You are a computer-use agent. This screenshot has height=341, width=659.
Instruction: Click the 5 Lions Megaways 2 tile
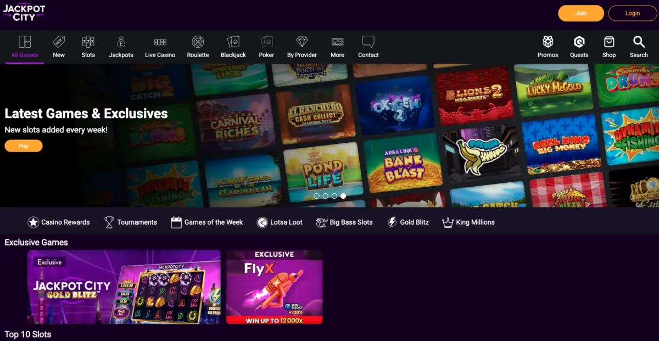pos(474,96)
